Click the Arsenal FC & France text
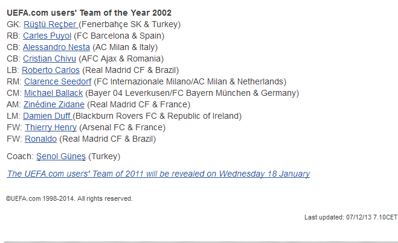Viewport: 398px width, 243px height. tap(123, 127)
